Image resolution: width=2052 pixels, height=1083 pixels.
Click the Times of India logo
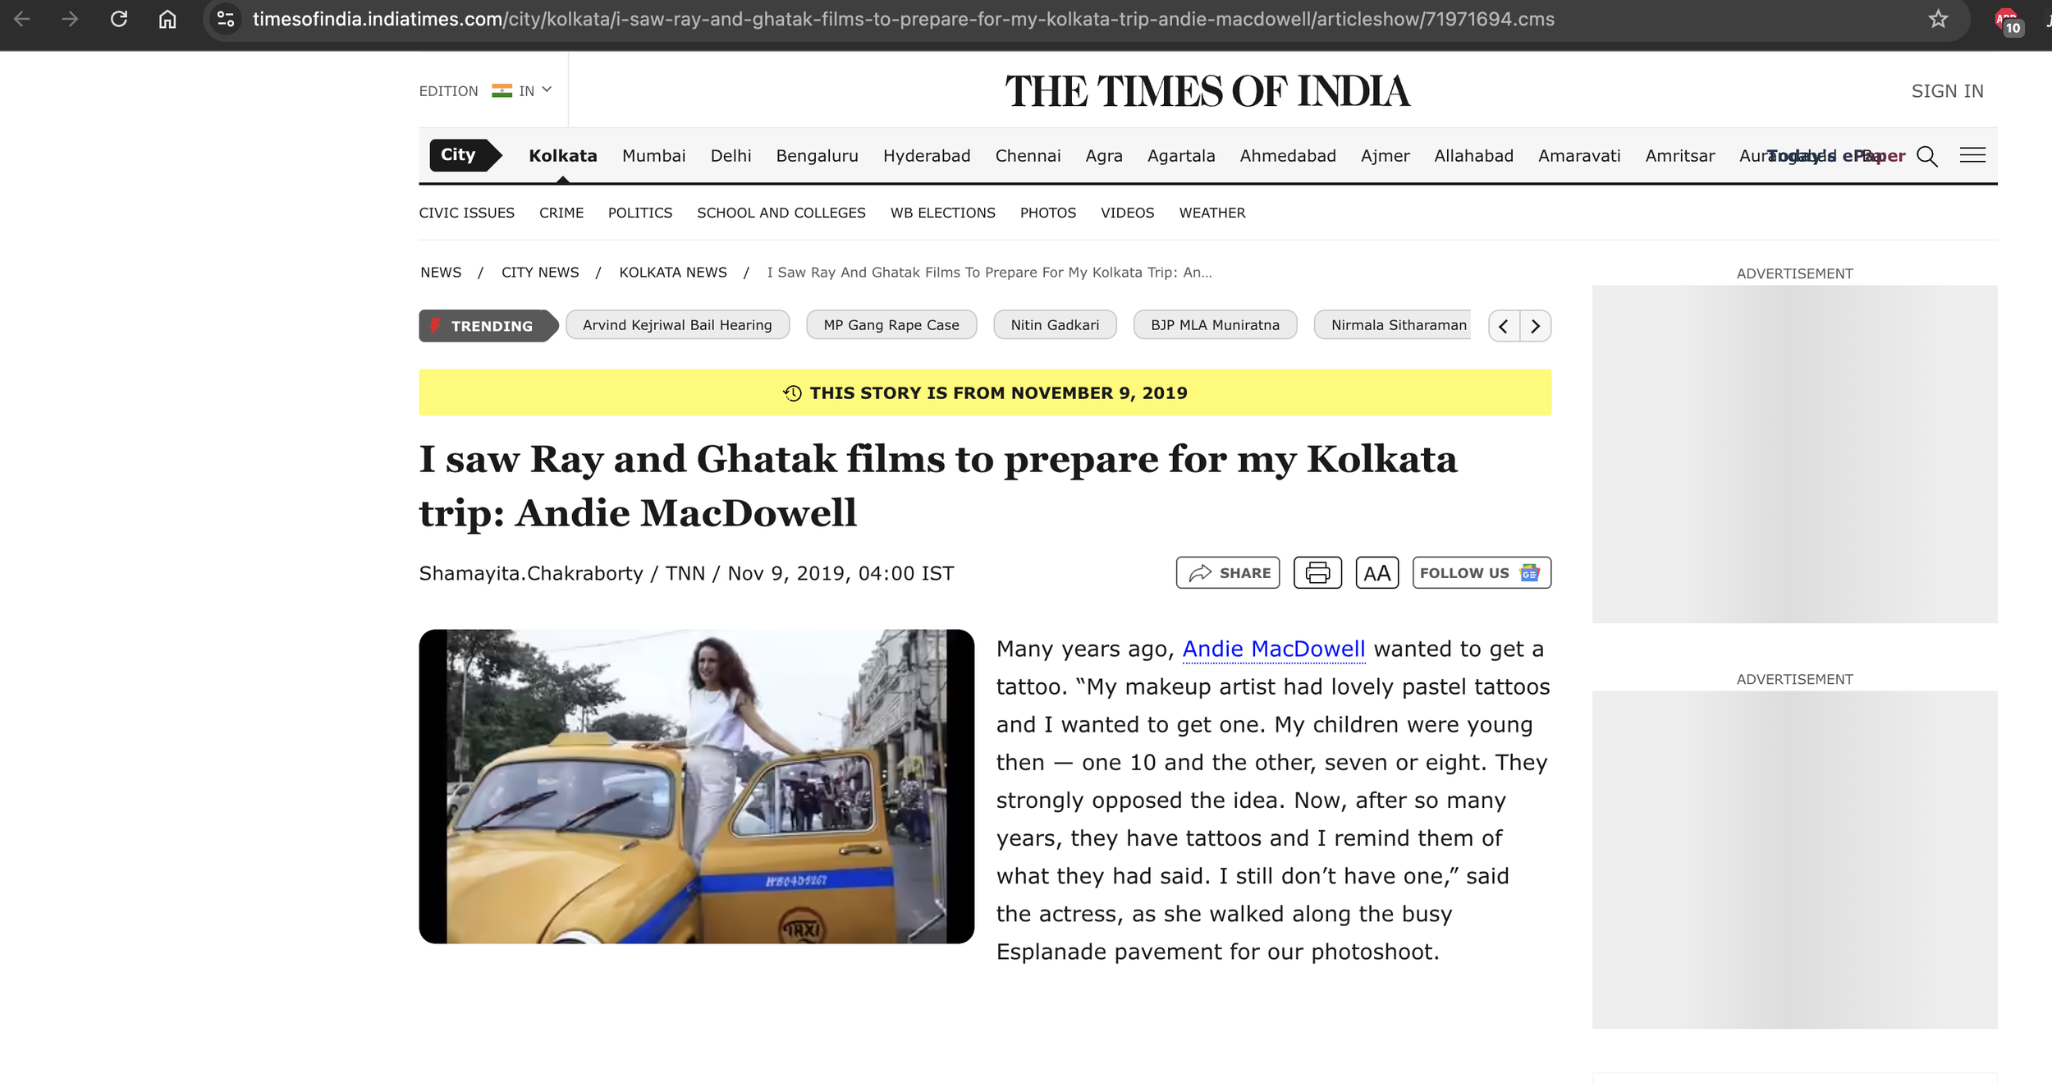point(1207,91)
